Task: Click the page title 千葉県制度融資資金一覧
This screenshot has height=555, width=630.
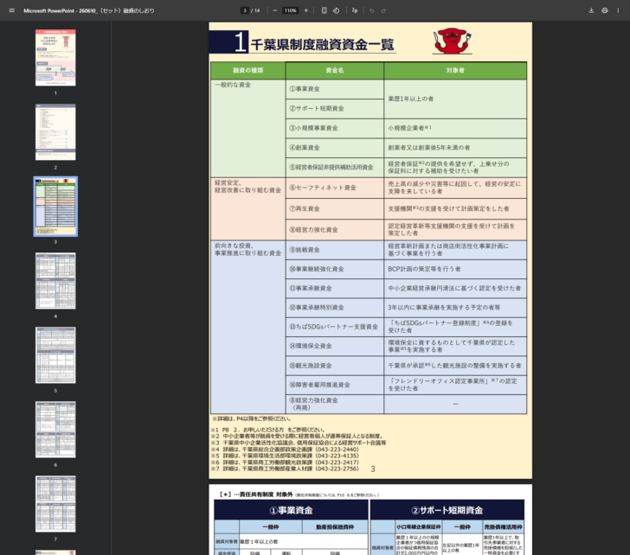Action: point(322,44)
